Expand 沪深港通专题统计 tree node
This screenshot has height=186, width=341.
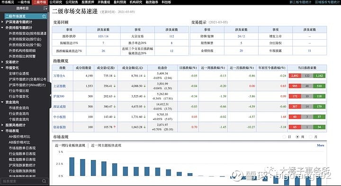tap(2, 22)
